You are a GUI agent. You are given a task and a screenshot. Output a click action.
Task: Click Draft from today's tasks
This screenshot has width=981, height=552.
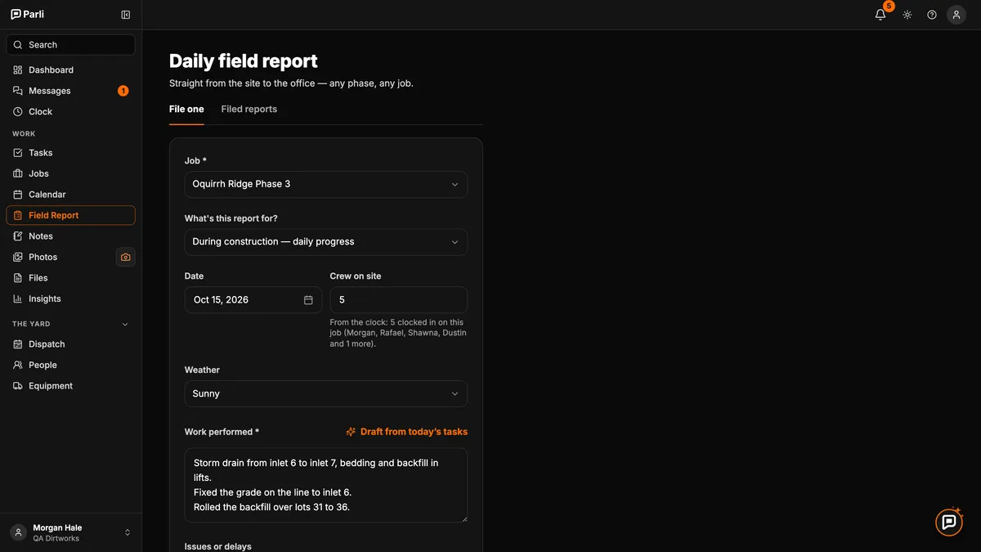coord(406,432)
